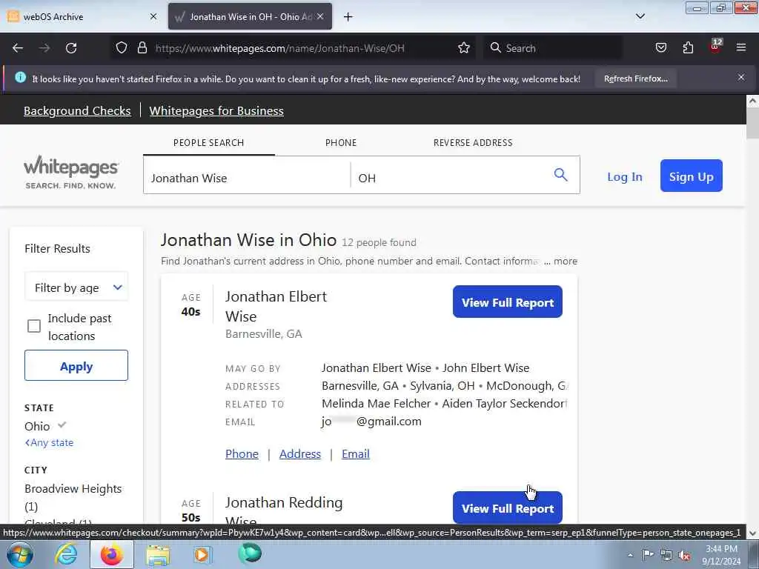Image resolution: width=759 pixels, height=569 pixels.
Task: View Full Report for Jonathan Redding Wise
Action: pos(507,508)
